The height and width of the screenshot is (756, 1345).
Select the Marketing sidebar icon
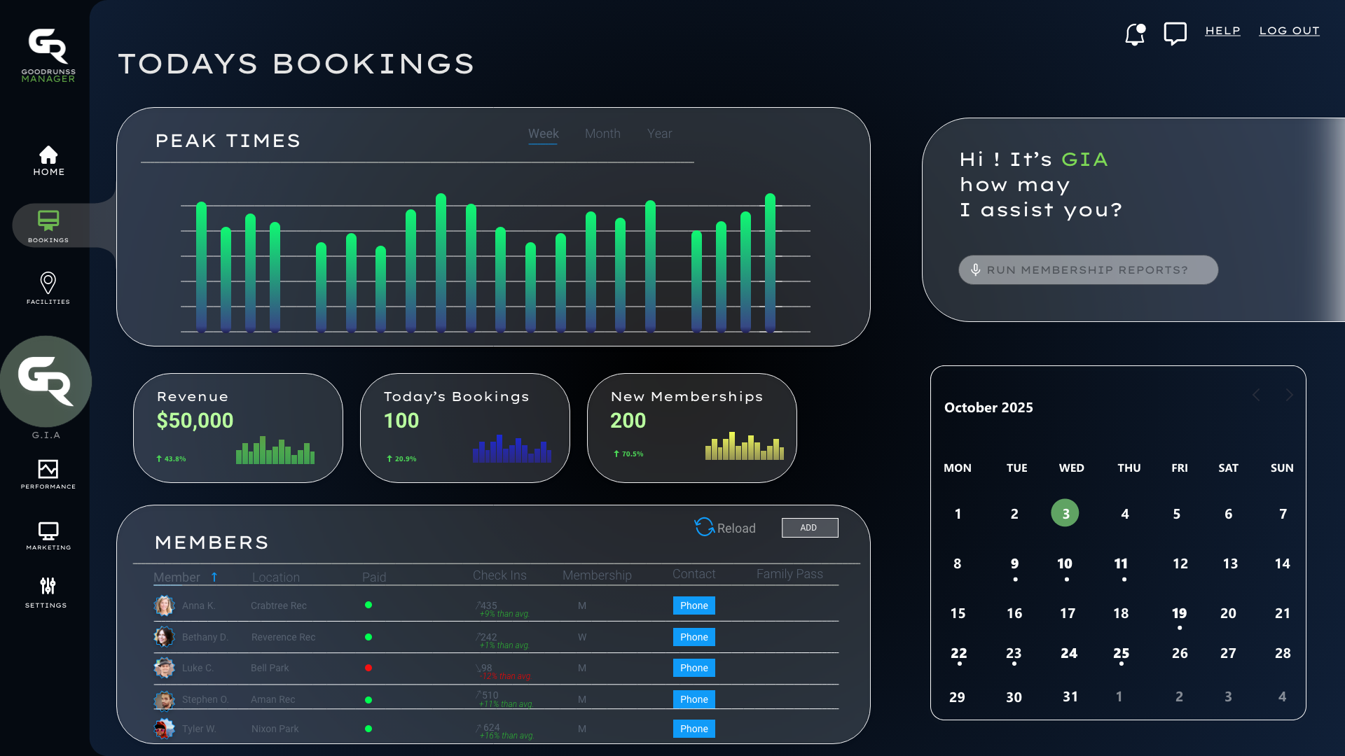pos(48,532)
